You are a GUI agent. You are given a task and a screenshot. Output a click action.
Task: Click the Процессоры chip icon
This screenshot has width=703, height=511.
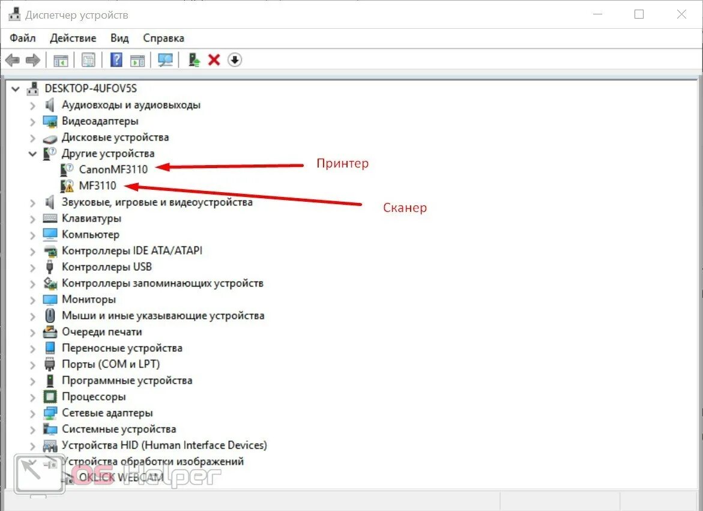point(50,396)
